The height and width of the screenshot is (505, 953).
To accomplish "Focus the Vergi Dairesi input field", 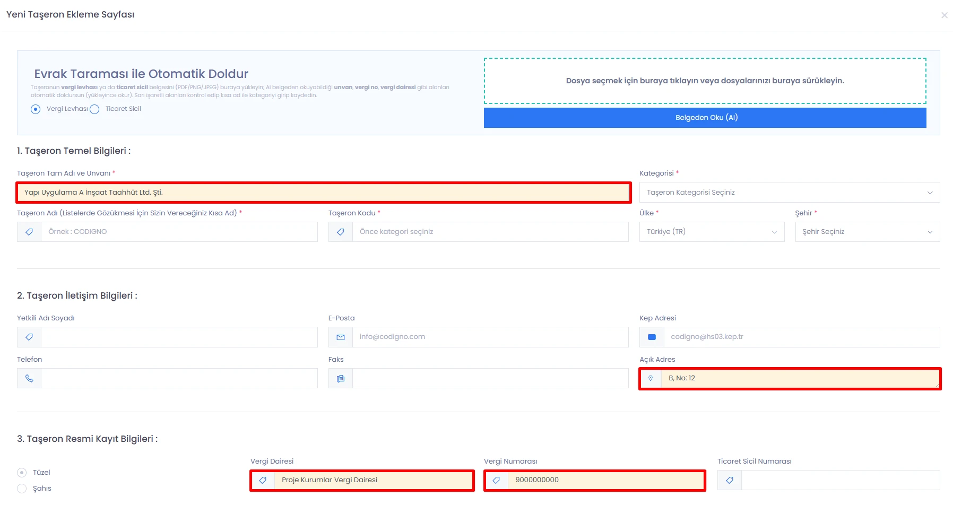I will point(374,480).
